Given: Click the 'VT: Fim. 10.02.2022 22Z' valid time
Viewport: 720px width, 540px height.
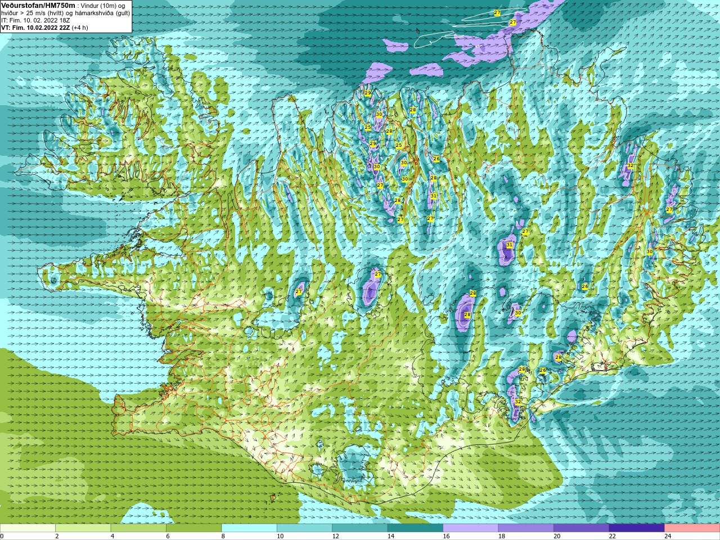Looking at the screenshot, I should pos(35,28).
